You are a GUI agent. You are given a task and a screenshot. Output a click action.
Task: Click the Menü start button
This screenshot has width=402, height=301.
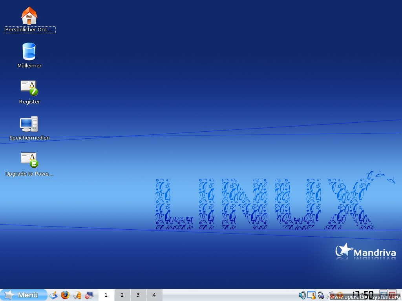[24, 295]
